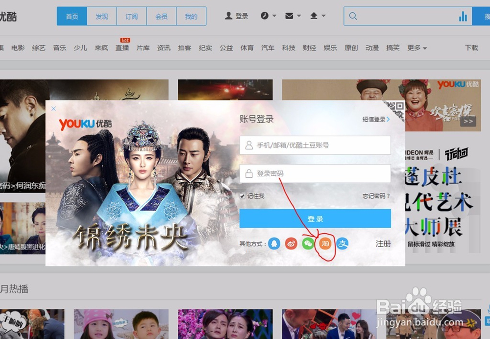Select the 会员 tab
Image resolution: width=490 pixels, height=339 pixels.
tap(162, 16)
